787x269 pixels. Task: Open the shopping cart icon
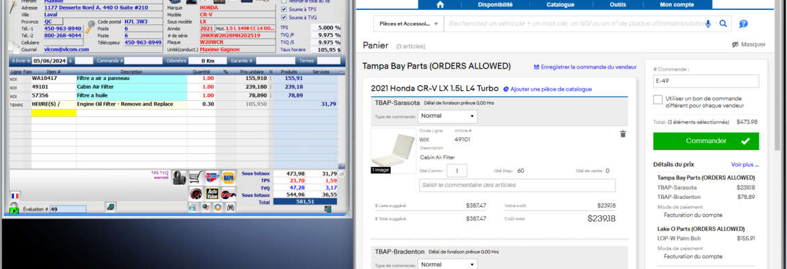pyautogui.click(x=195, y=177)
